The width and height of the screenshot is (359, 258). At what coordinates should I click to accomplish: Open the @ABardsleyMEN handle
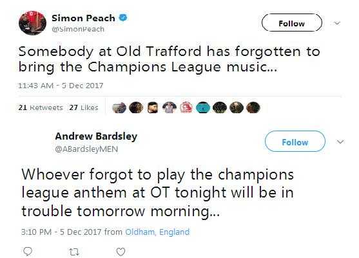(86, 149)
